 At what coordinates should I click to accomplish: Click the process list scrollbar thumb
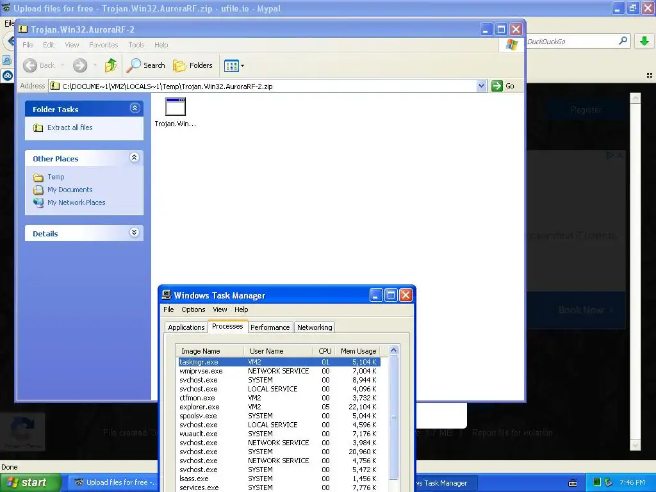pos(393,417)
